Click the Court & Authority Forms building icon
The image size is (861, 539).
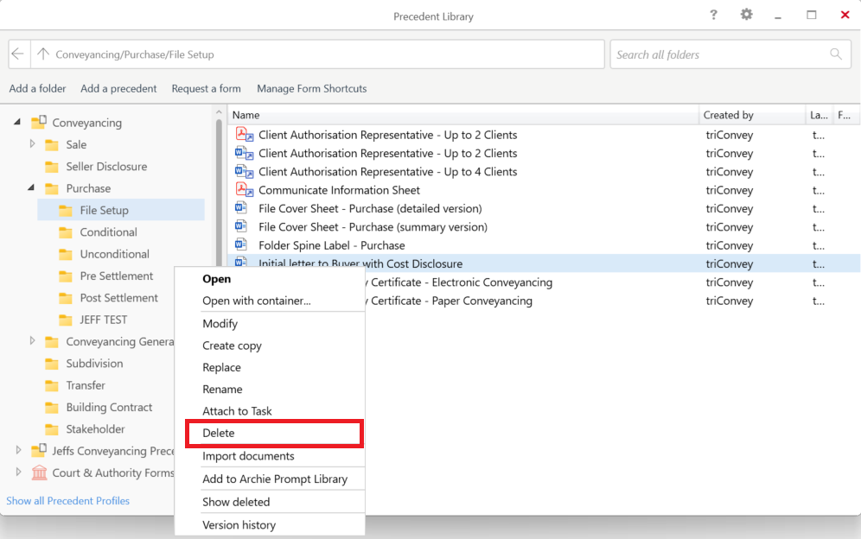(x=39, y=472)
